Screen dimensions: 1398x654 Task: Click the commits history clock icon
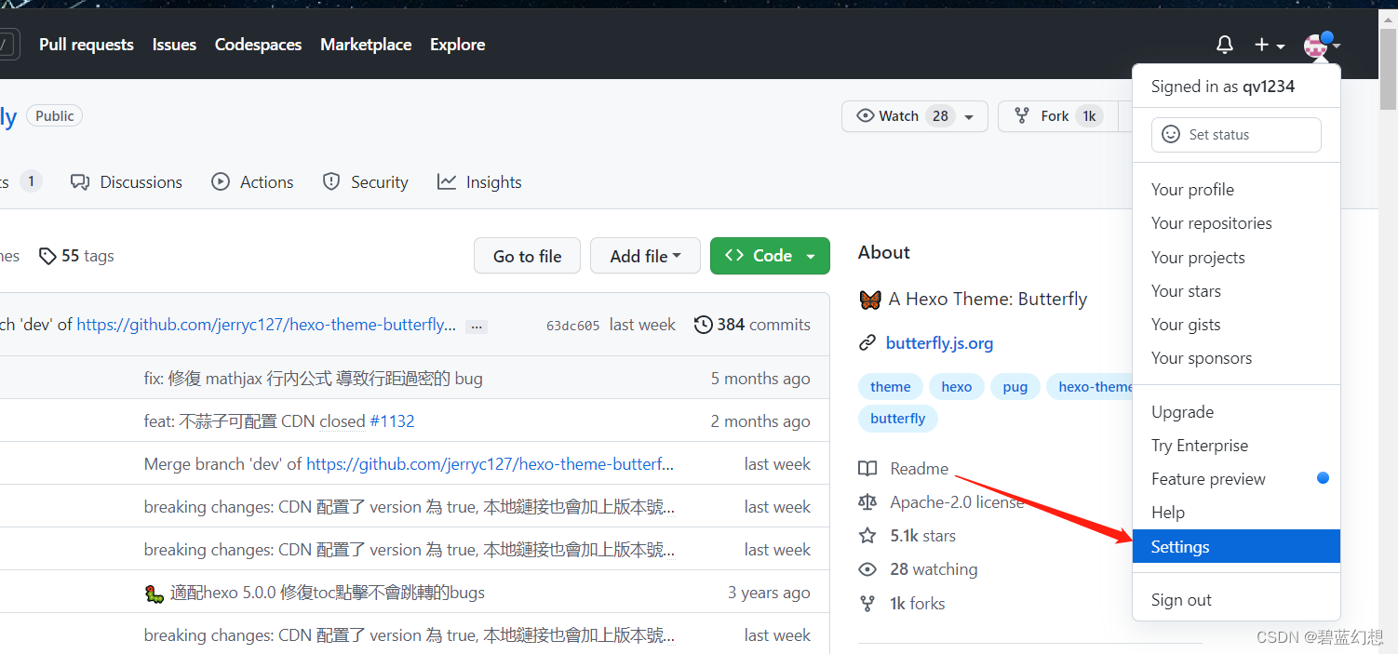point(704,325)
